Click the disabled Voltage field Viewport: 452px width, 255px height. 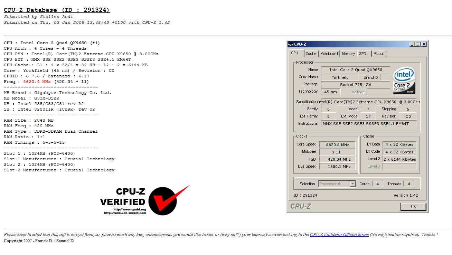pyautogui.click(x=378, y=92)
